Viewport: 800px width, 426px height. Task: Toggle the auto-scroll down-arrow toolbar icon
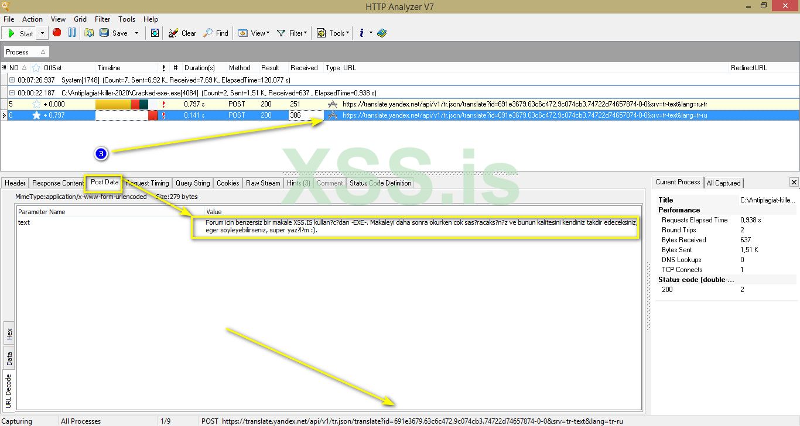click(x=155, y=33)
